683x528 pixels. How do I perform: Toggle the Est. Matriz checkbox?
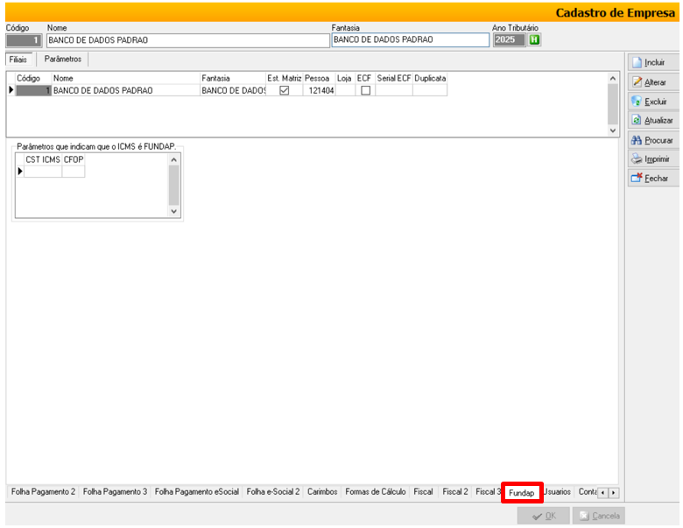[284, 90]
